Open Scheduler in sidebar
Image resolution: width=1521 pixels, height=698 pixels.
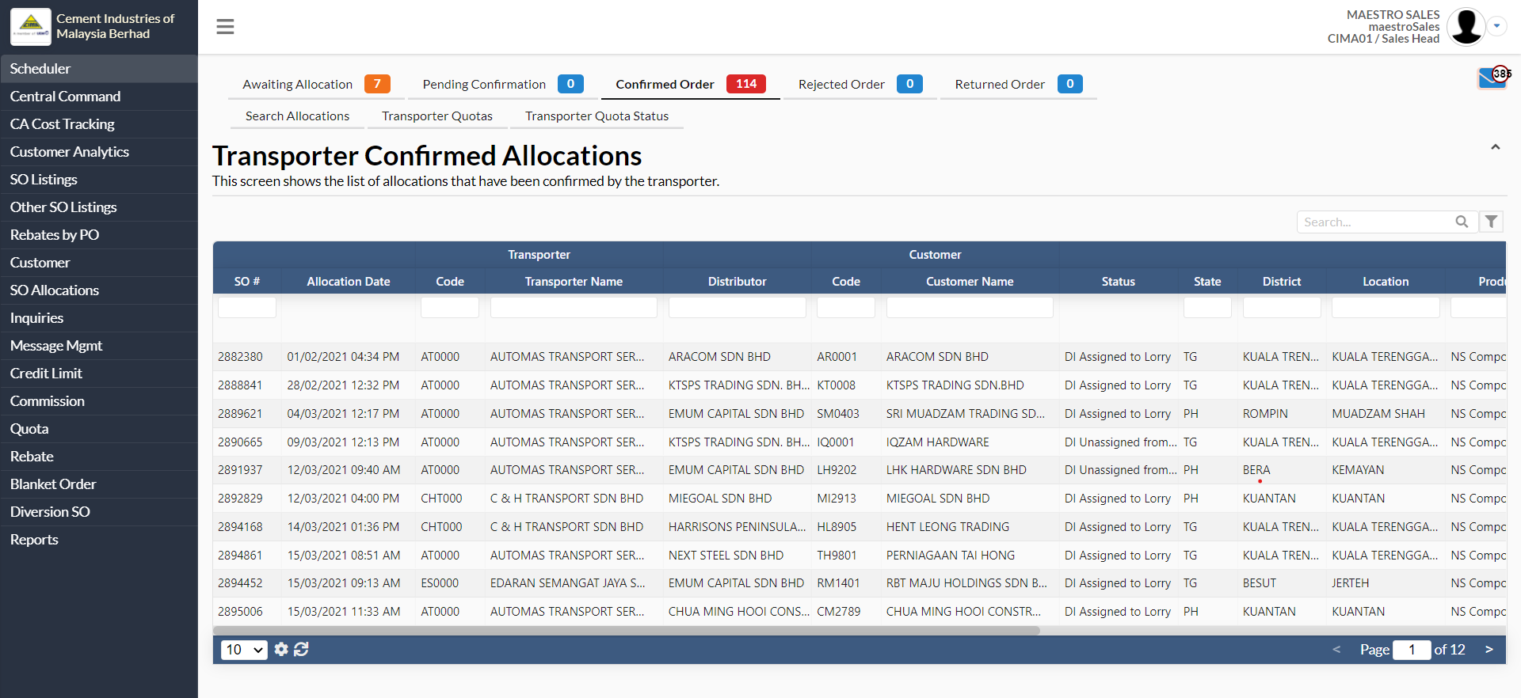click(x=99, y=69)
